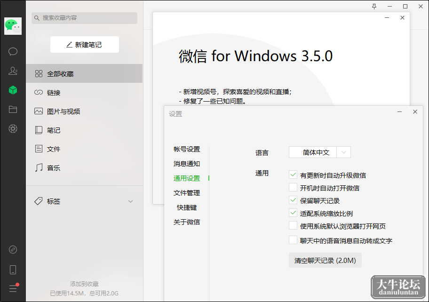Click 清空聊天记录 (2.0M) button

point(325,261)
